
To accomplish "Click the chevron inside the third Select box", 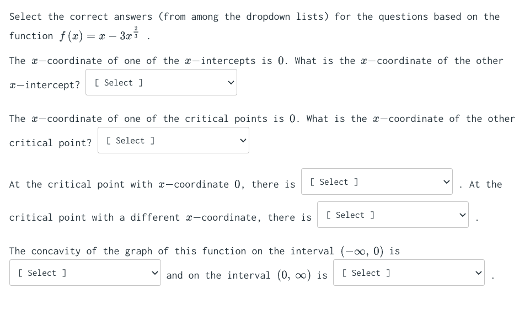I will 446,182.
